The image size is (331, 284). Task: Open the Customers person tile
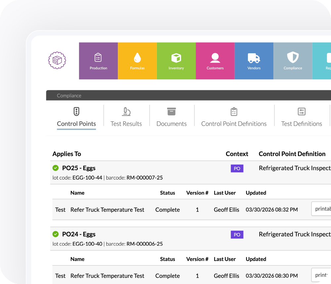(215, 61)
